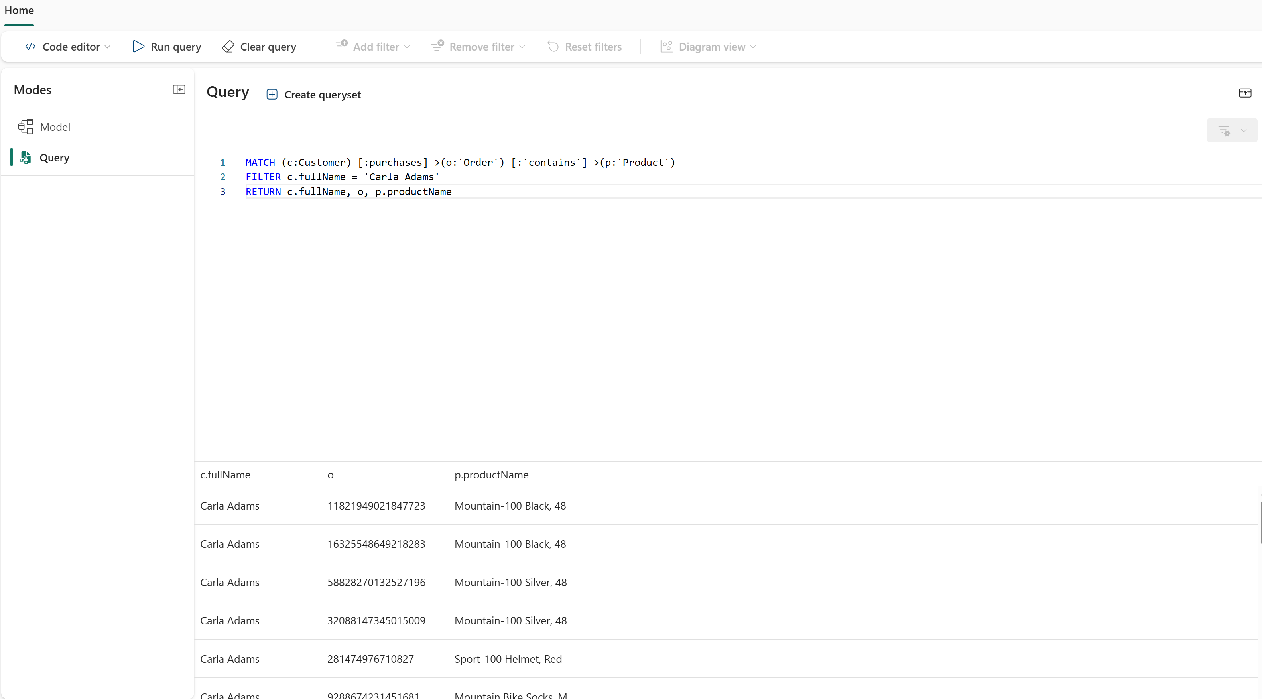Screen dimensions: 1262x699
Task: Click the expand results pane icon
Action: click(x=1245, y=93)
